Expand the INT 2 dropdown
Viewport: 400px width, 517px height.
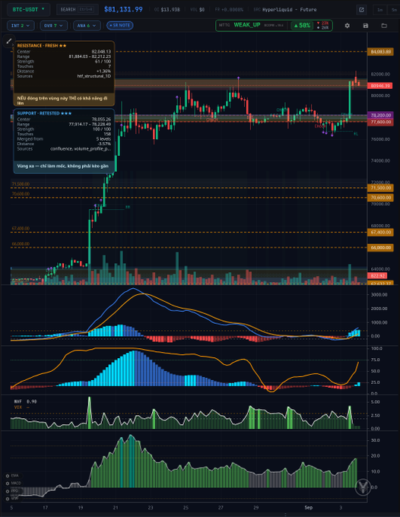pyautogui.click(x=21, y=26)
